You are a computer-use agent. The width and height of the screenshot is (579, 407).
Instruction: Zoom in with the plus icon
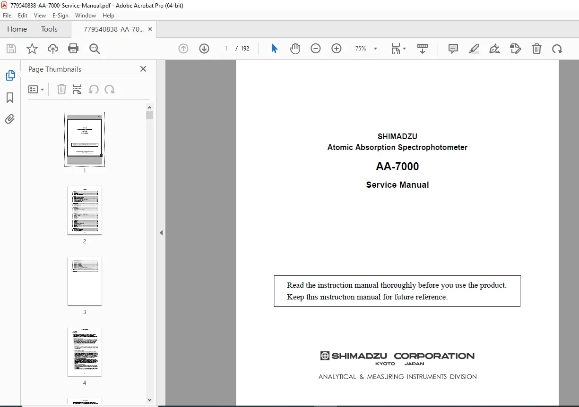point(337,49)
